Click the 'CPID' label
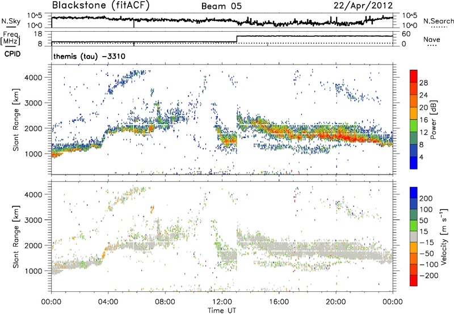Image resolution: width=454 pixels, height=314 pixels. point(12,54)
